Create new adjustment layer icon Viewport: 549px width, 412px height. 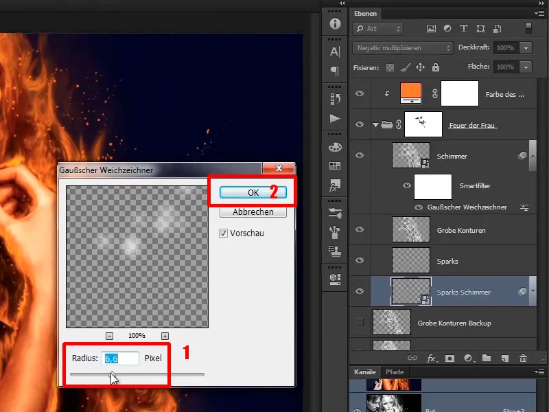coord(469,358)
